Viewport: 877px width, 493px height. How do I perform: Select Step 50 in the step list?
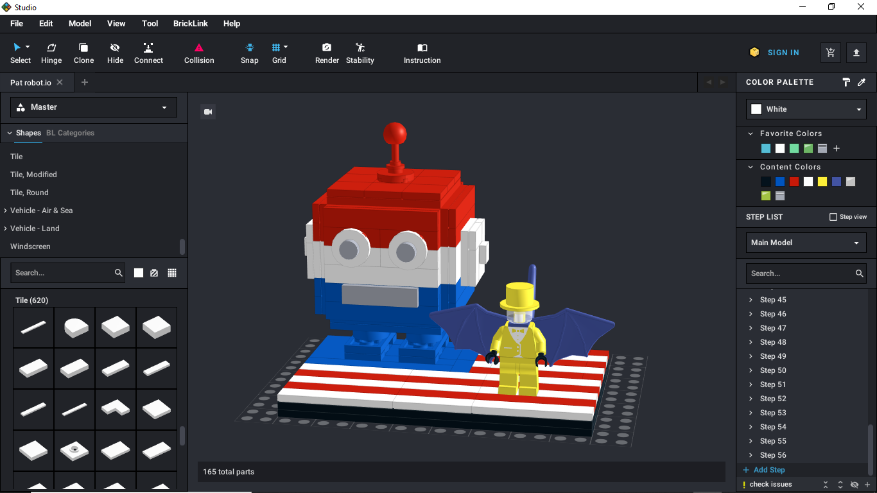(x=773, y=370)
